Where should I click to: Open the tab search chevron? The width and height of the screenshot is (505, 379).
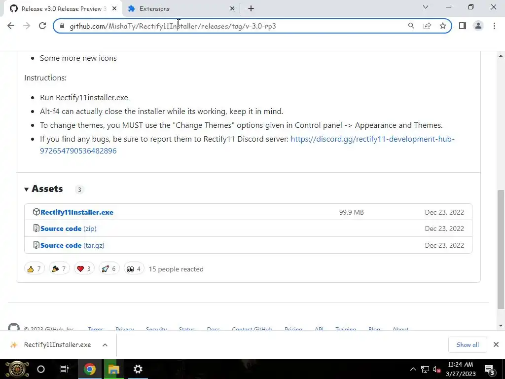click(x=426, y=7)
